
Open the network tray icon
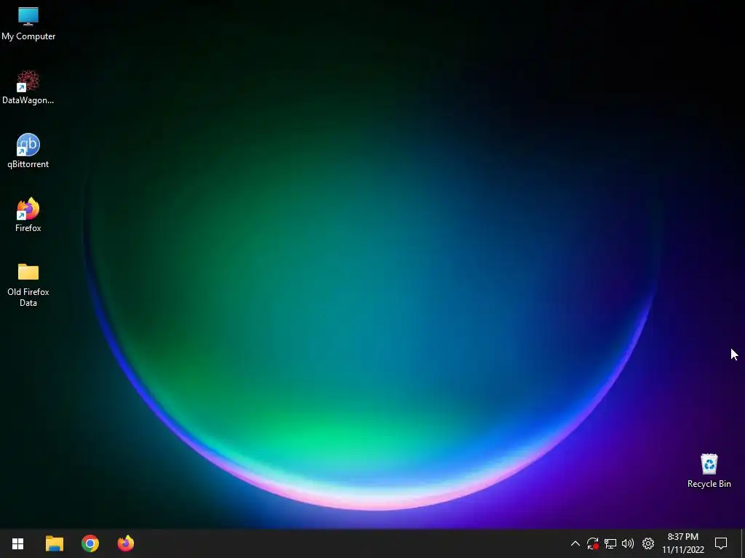click(x=610, y=543)
